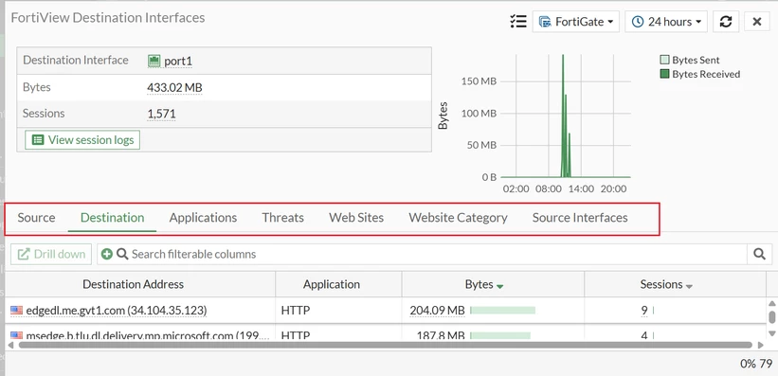Click the 204.09 MB bytes value
Image resolution: width=778 pixels, height=376 pixels.
click(x=437, y=311)
